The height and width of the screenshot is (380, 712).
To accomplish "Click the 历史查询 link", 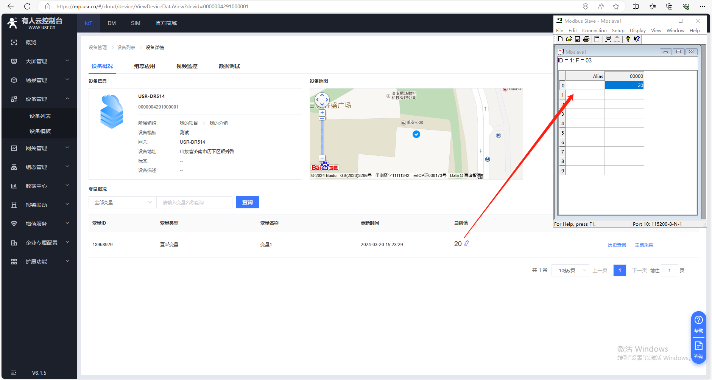I will point(617,245).
